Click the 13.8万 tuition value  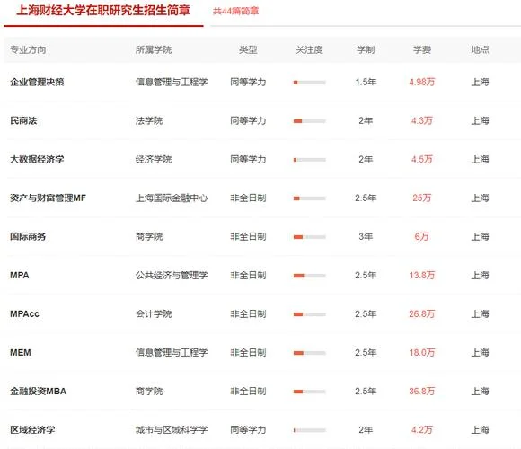[x=422, y=276]
